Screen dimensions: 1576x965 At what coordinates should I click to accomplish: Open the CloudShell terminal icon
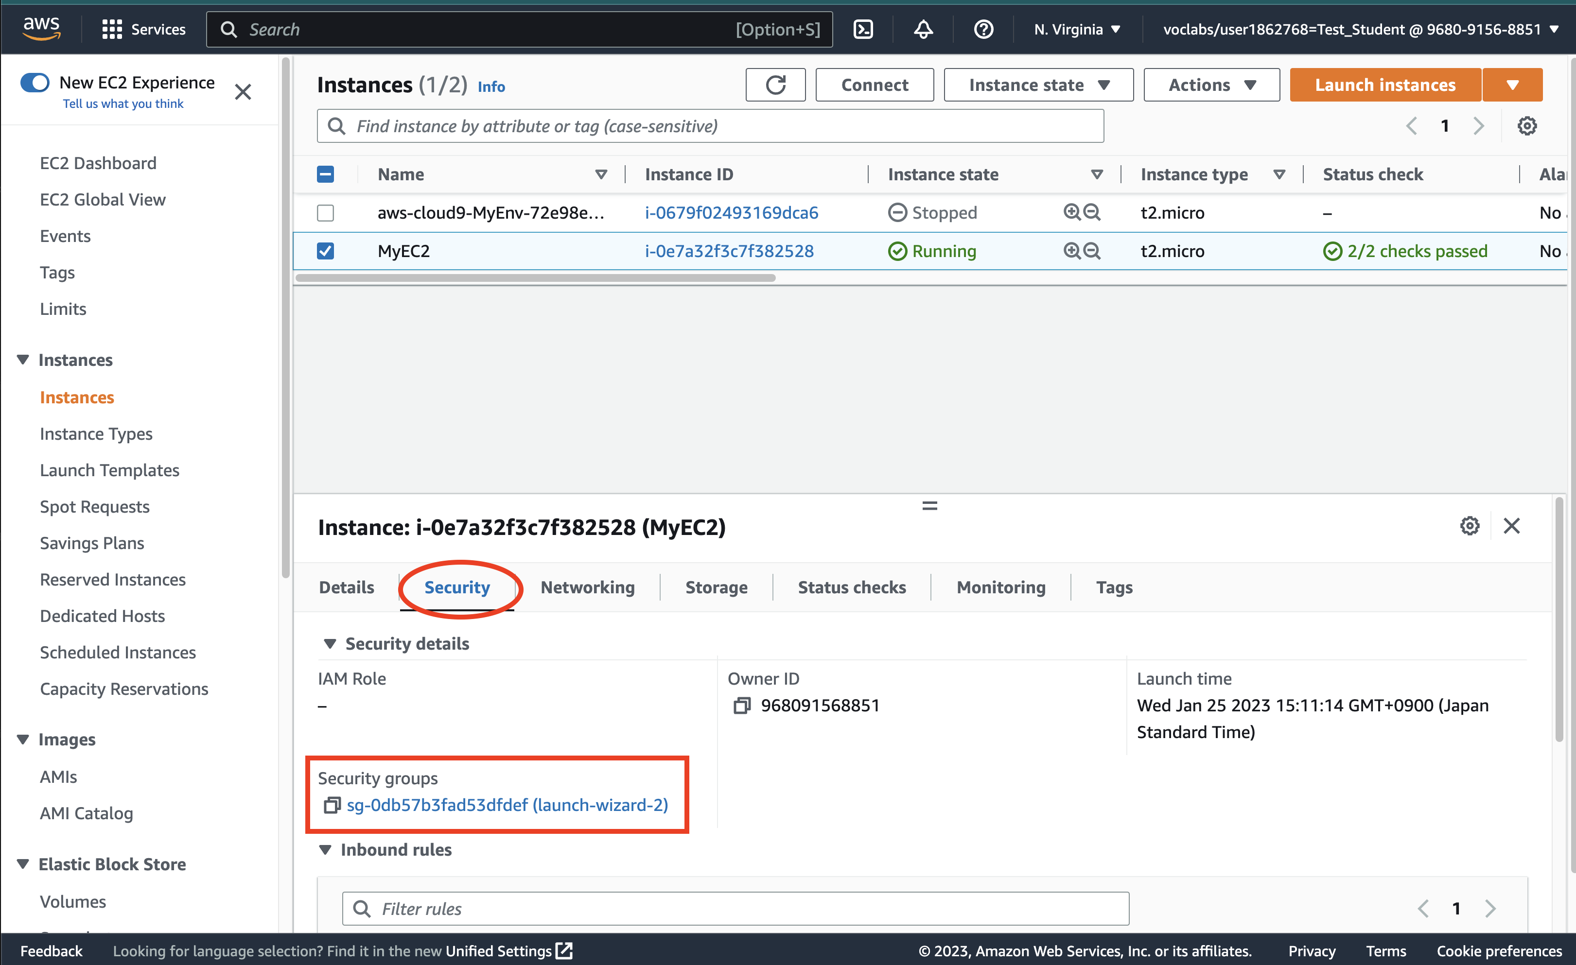coord(863,30)
